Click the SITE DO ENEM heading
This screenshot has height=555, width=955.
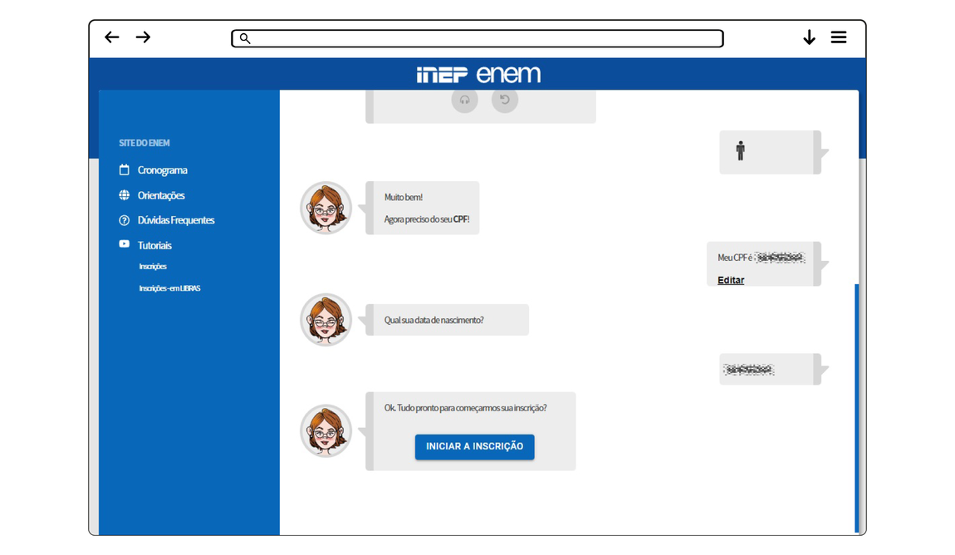pos(144,143)
